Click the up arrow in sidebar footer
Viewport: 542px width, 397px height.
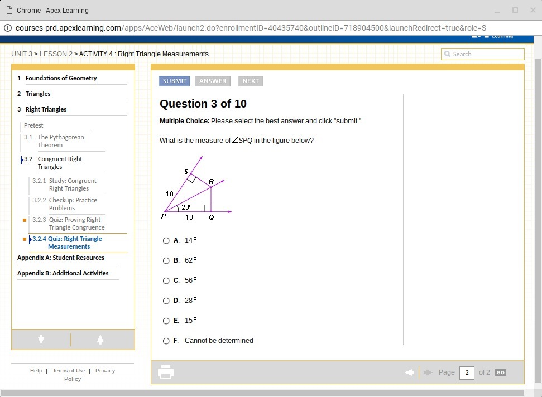(100, 340)
